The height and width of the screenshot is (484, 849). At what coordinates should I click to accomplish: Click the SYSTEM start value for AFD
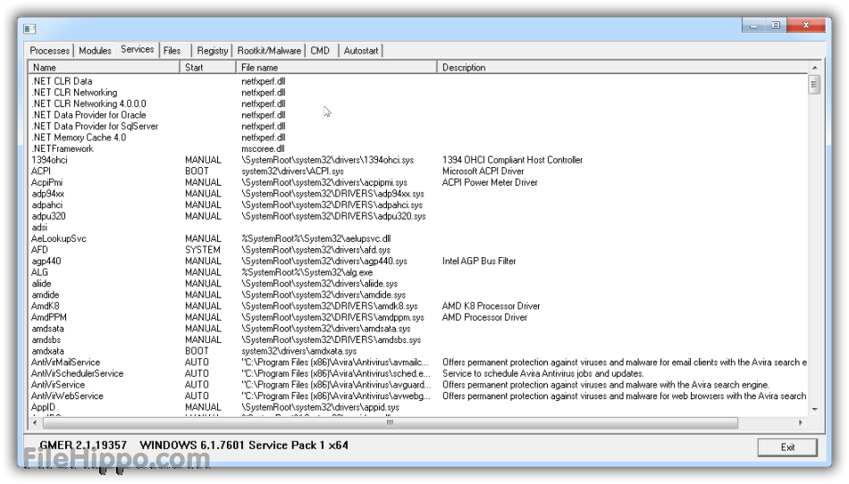[x=203, y=250]
